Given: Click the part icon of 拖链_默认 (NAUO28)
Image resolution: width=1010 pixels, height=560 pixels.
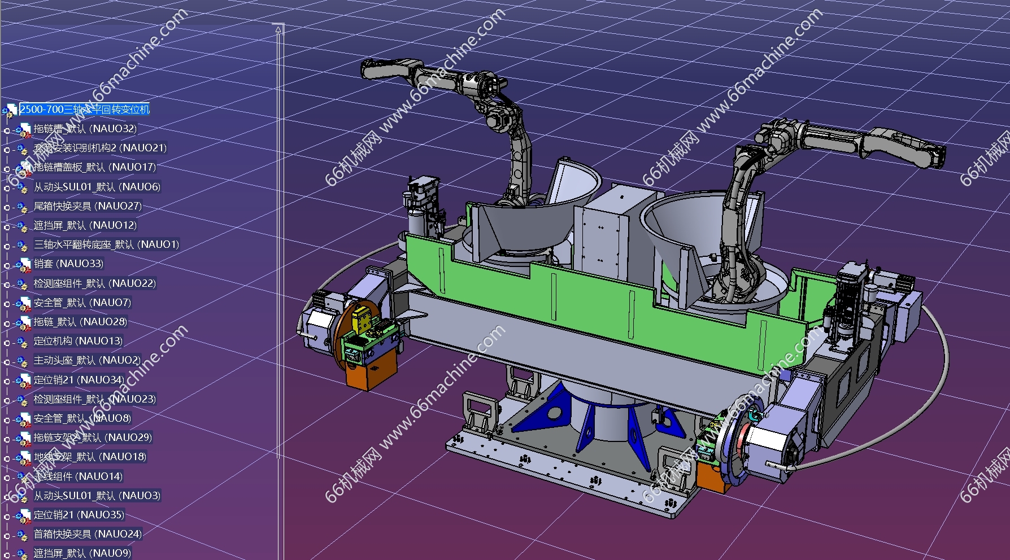Looking at the screenshot, I should (23, 323).
